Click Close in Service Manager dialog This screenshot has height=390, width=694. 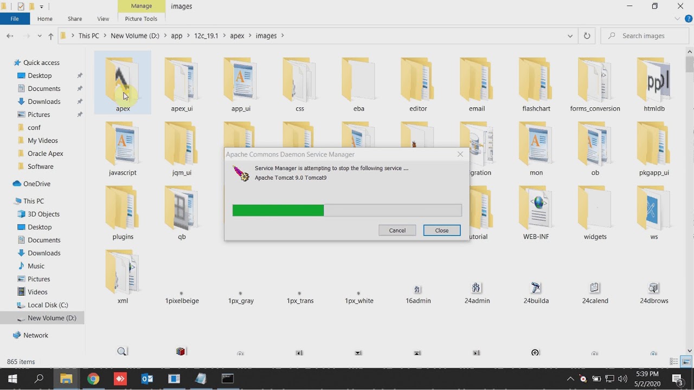[x=442, y=230]
